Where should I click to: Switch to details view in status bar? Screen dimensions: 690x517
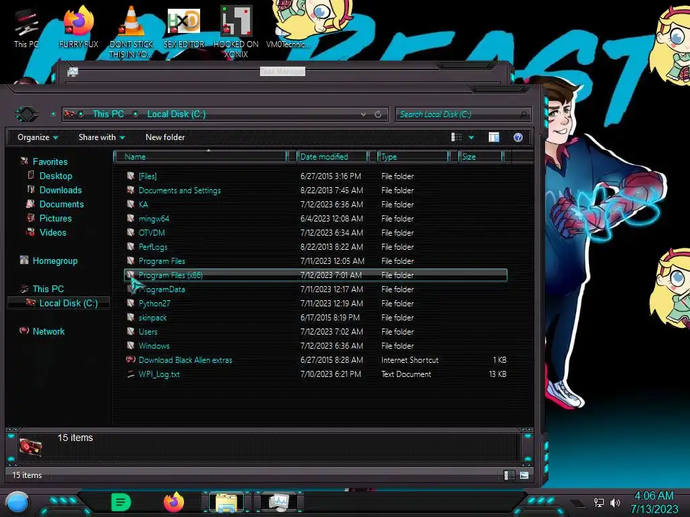tap(509, 475)
